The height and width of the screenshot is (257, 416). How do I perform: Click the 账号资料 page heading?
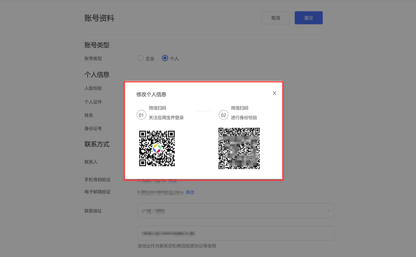(x=99, y=18)
